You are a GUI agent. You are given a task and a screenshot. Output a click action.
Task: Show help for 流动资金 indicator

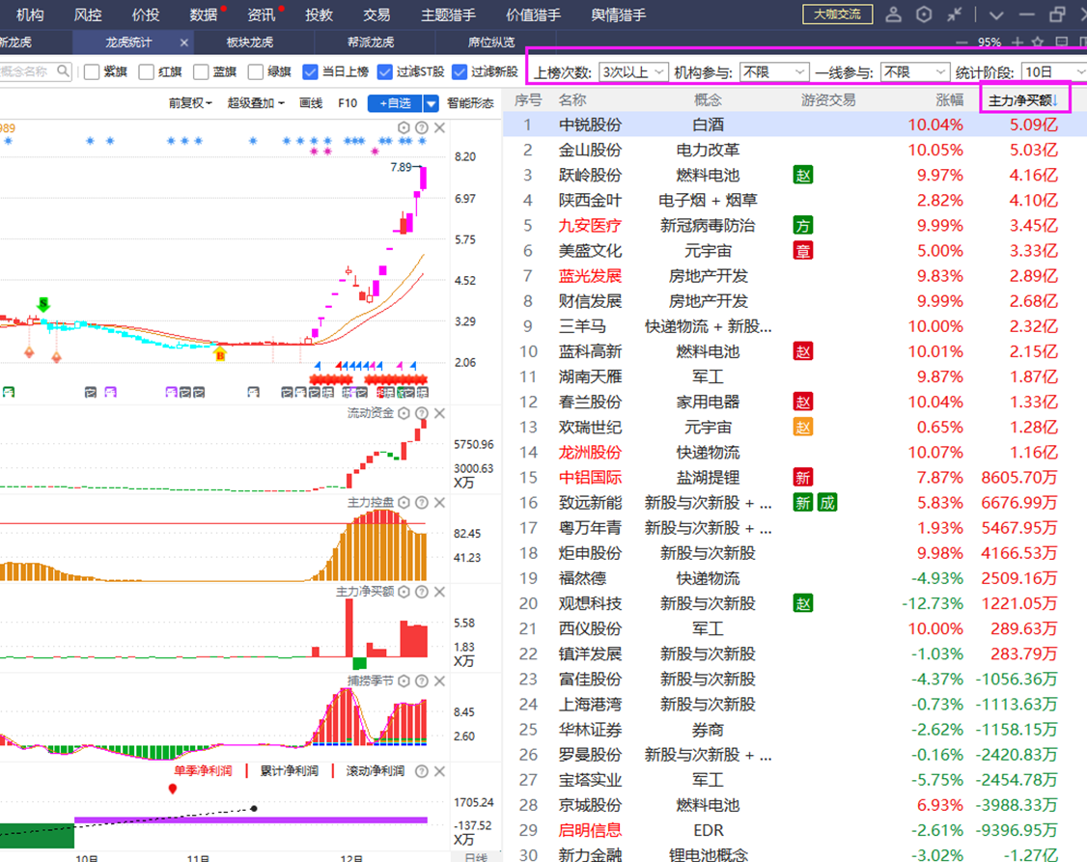422,413
